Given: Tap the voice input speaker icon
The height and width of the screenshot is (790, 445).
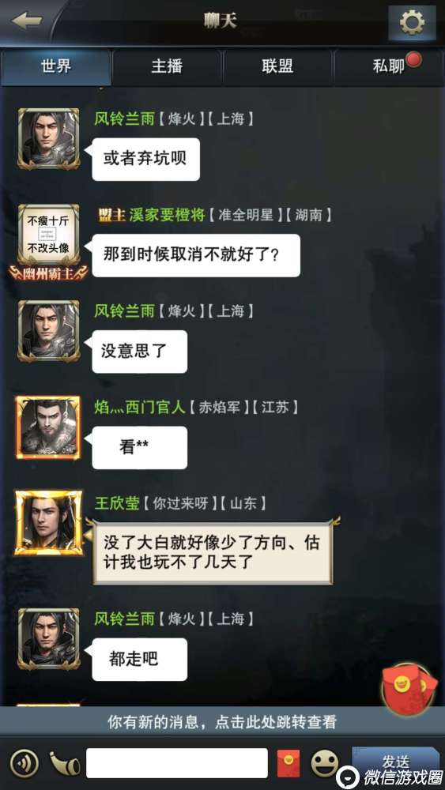Looking at the screenshot, I should 25,763.
